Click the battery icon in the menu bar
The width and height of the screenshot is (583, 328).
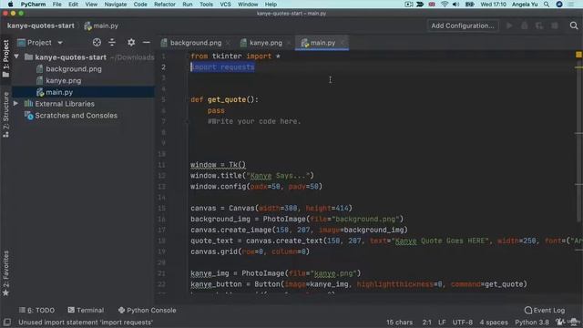click(470, 4)
